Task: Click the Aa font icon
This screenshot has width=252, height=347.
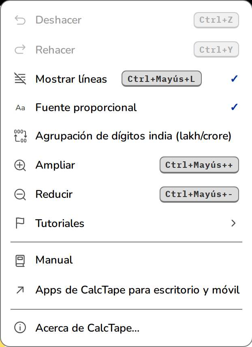Action: pos(20,108)
